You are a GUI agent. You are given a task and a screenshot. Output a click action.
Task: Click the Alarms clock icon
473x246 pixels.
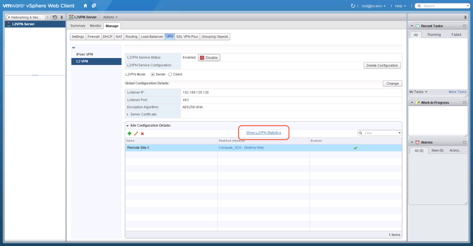click(x=418, y=142)
